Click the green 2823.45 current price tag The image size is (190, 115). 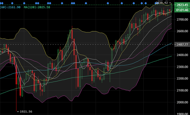pyautogui.click(x=182, y=5)
